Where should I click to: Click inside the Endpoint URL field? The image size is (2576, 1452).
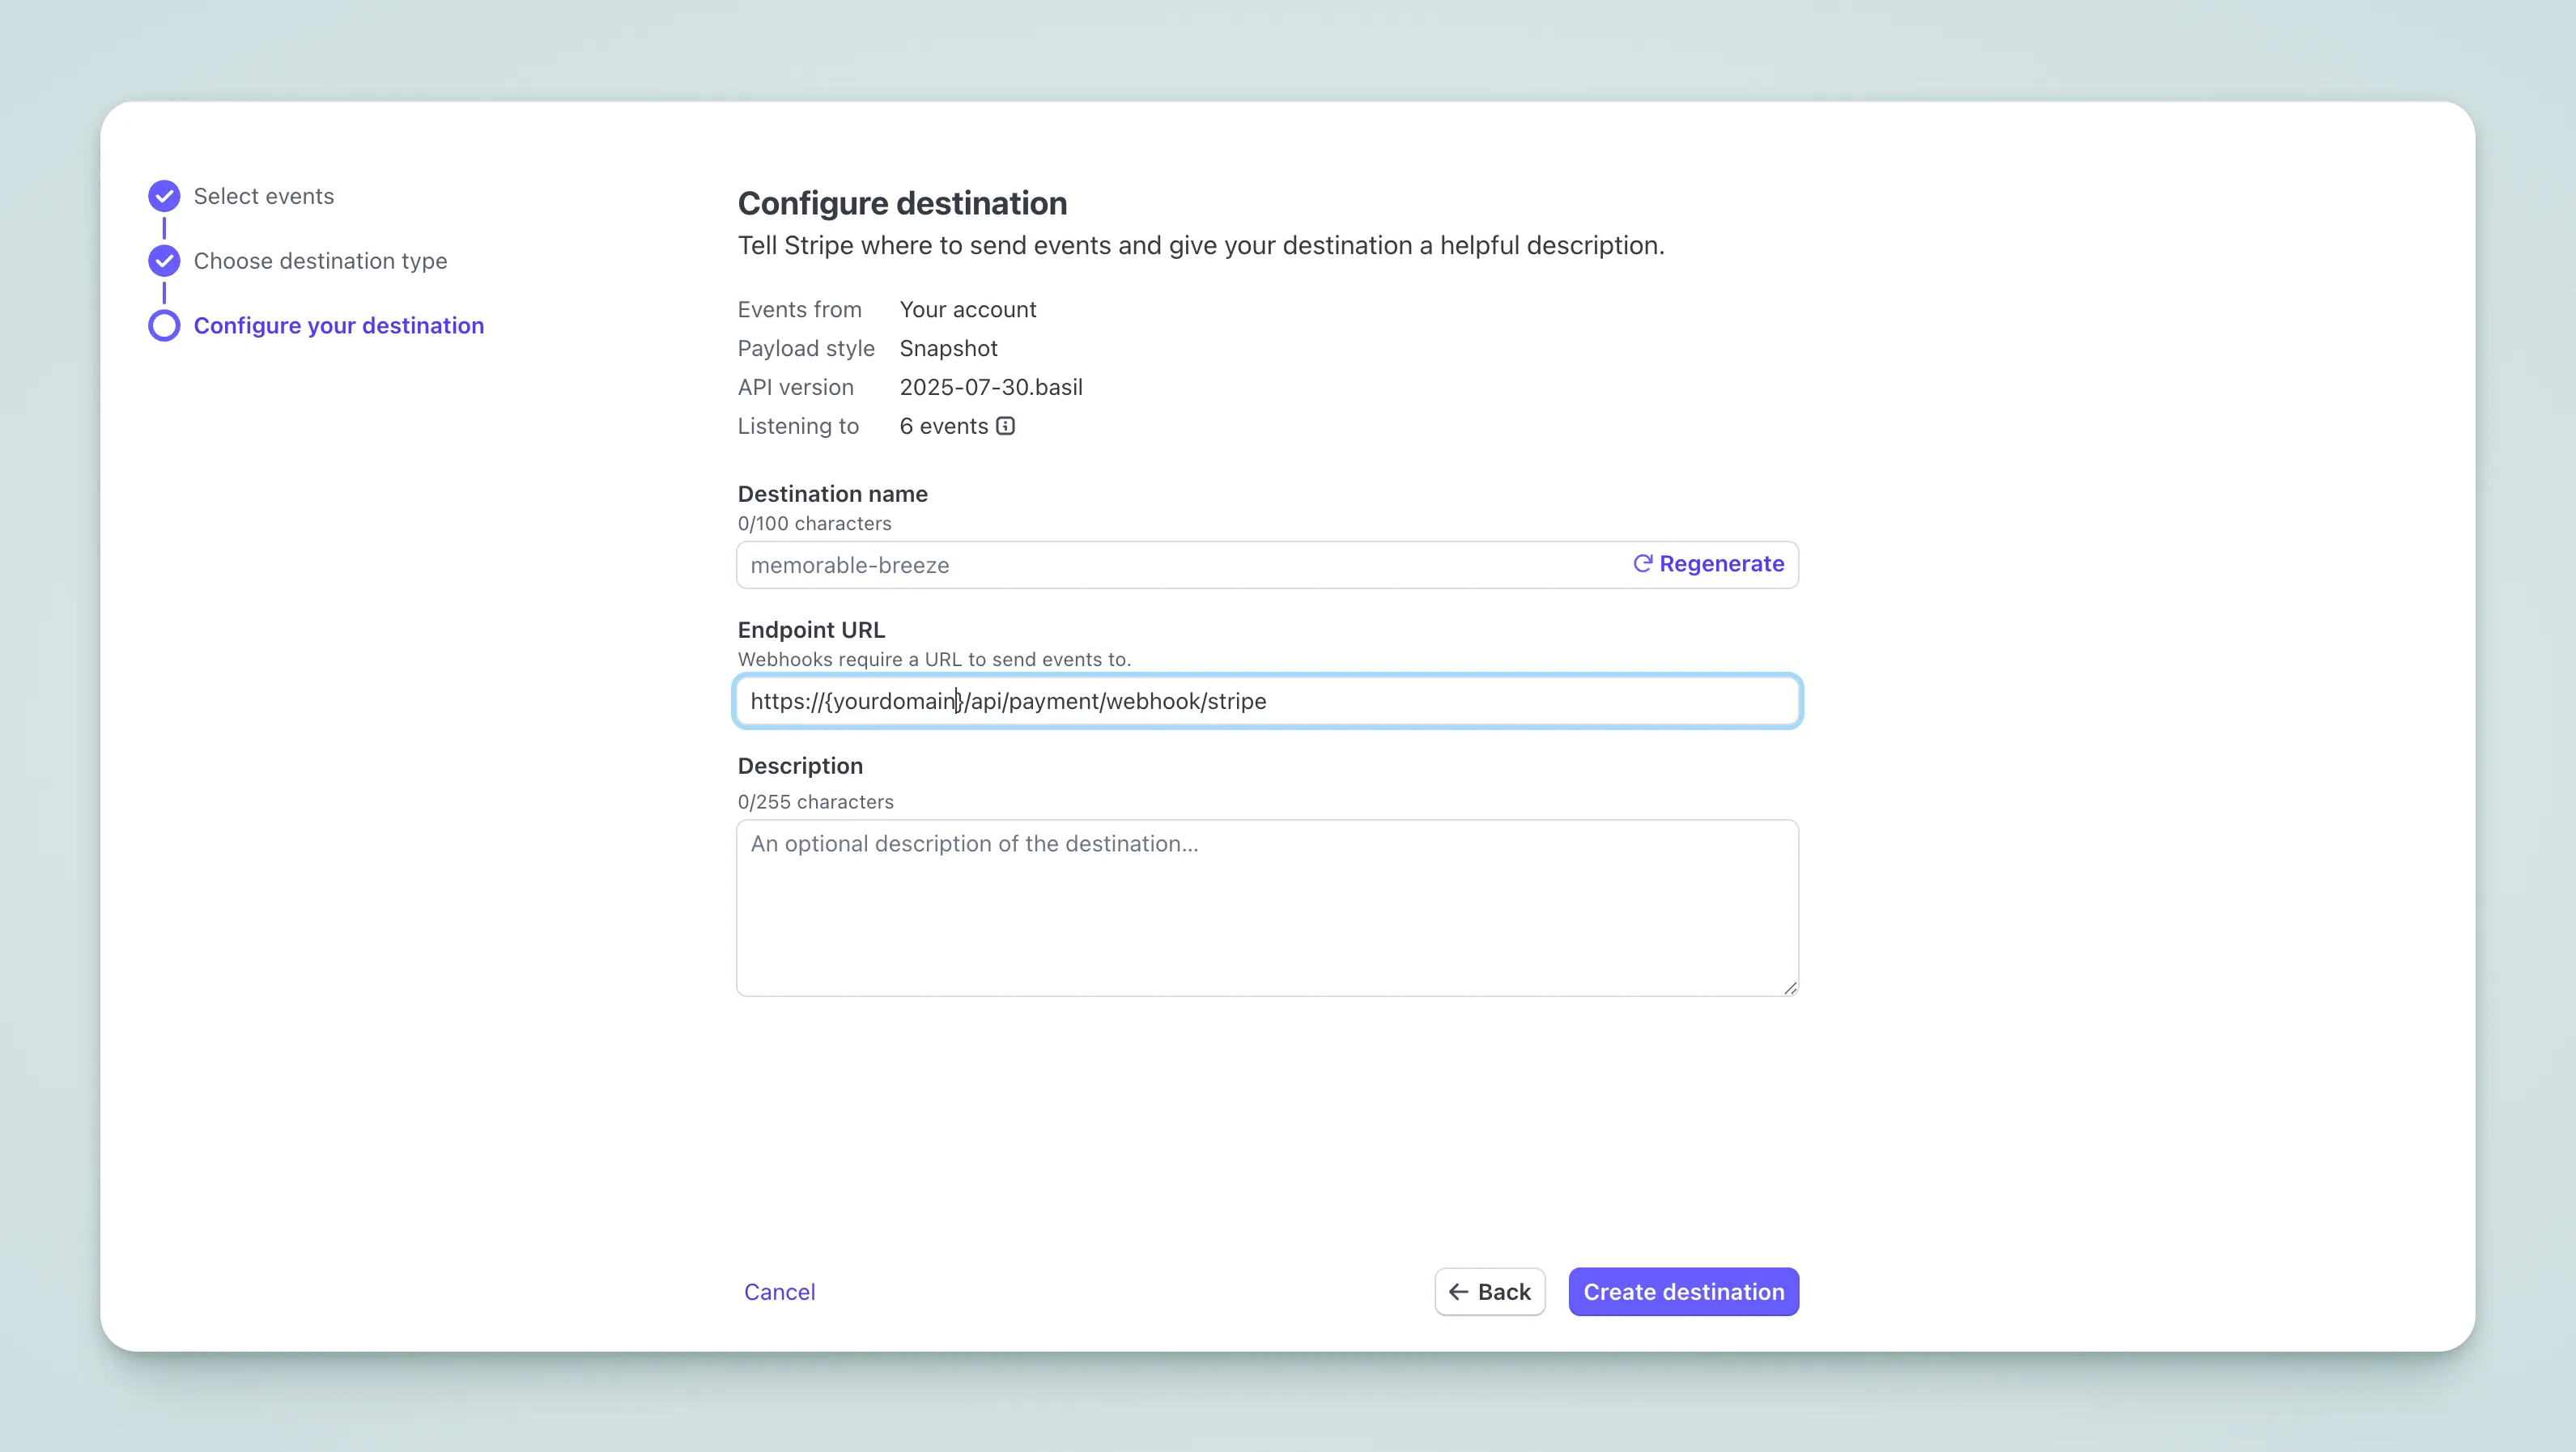tap(1266, 701)
